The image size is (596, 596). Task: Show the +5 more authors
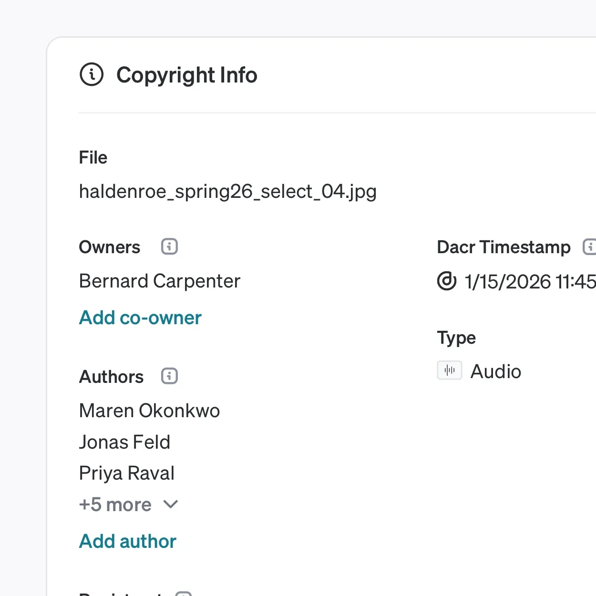tap(115, 504)
